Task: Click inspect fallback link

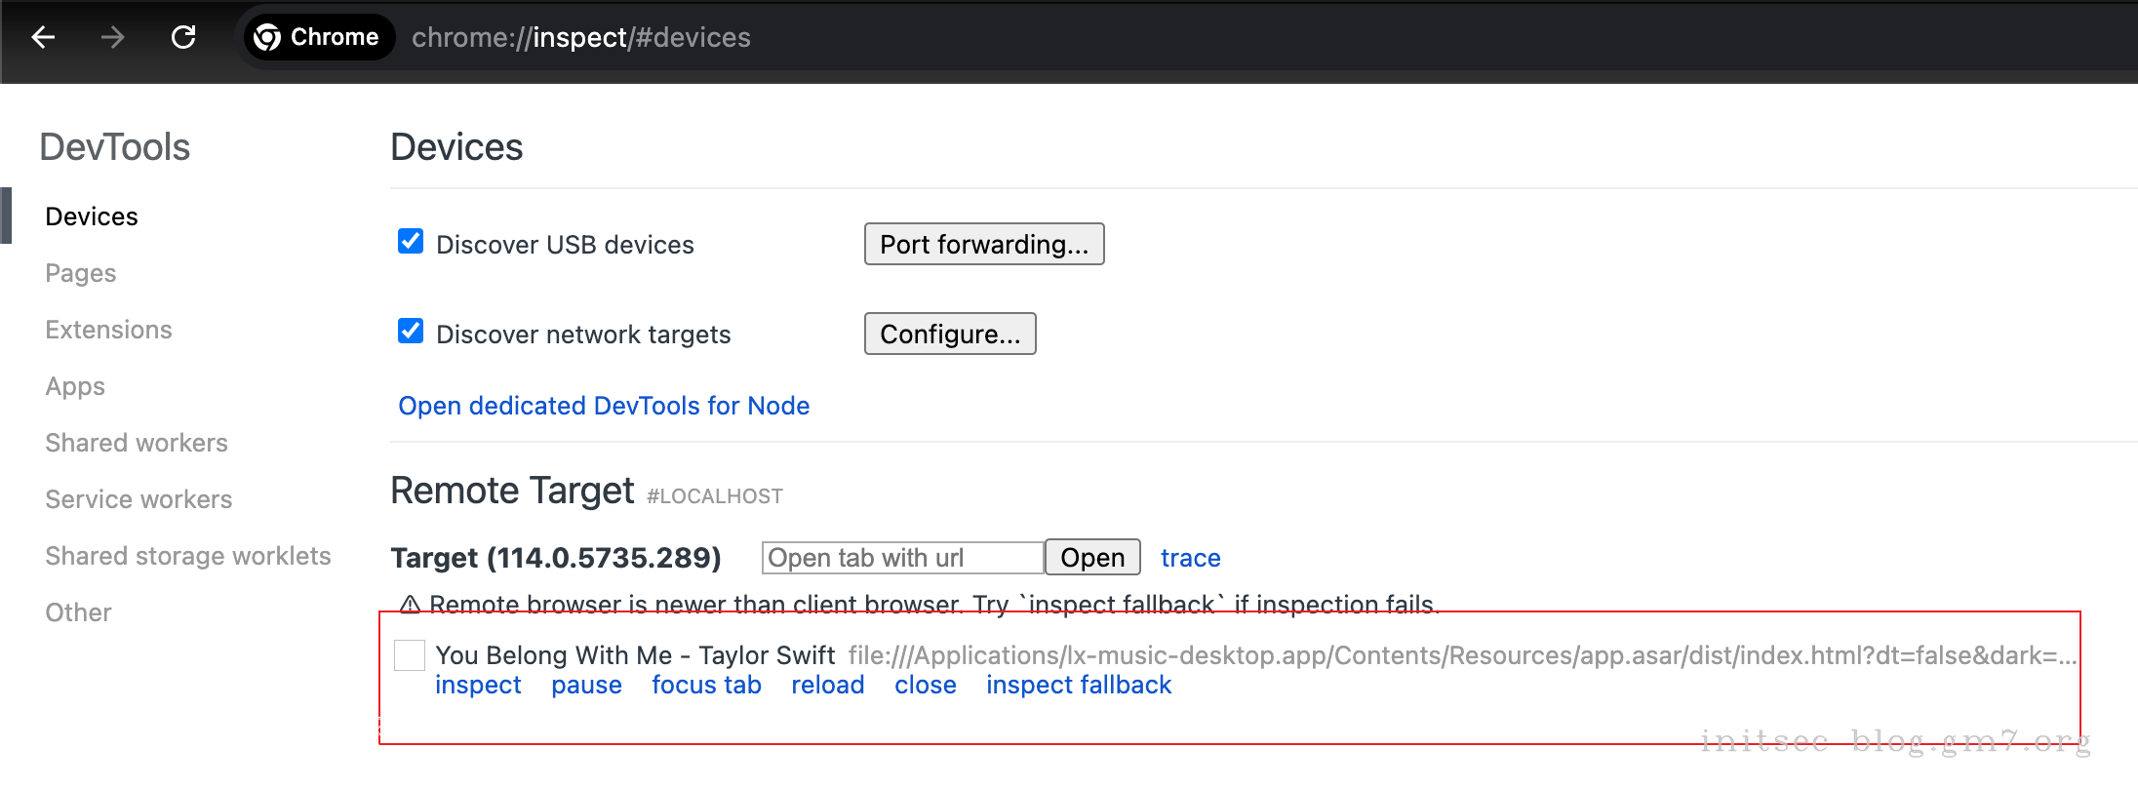Action: coord(1078,686)
